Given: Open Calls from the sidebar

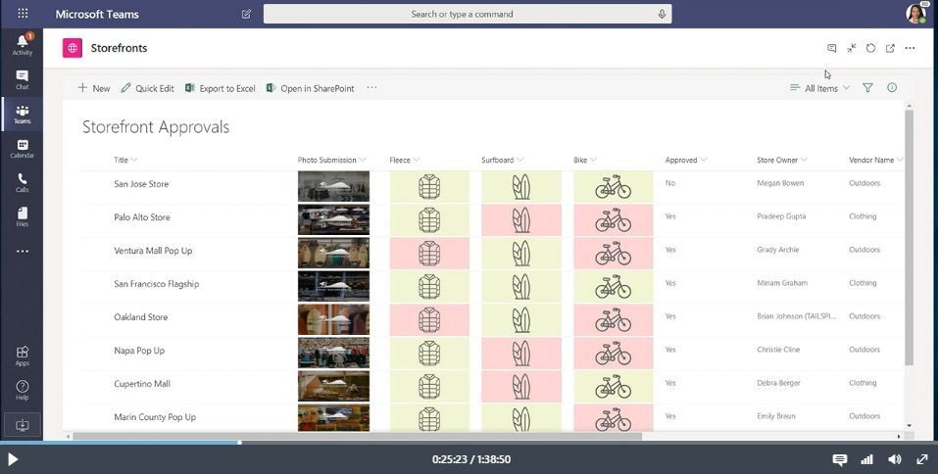Looking at the screenshot, I should pos(22,183).
